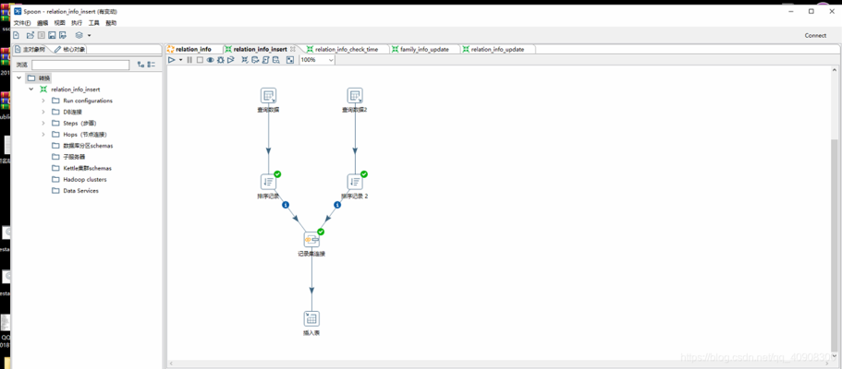Screen dimensions: 842x369
Task: Create a new file from toolbar
Action: tap(16, 35)
